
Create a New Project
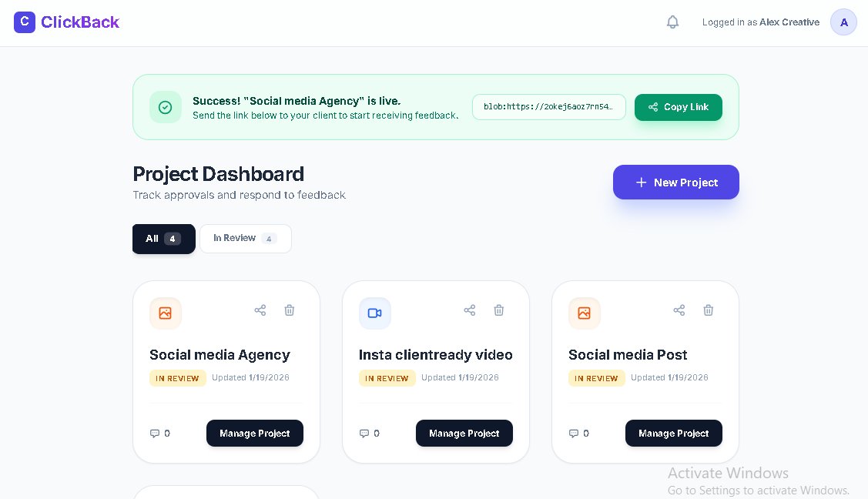[676, 182]
